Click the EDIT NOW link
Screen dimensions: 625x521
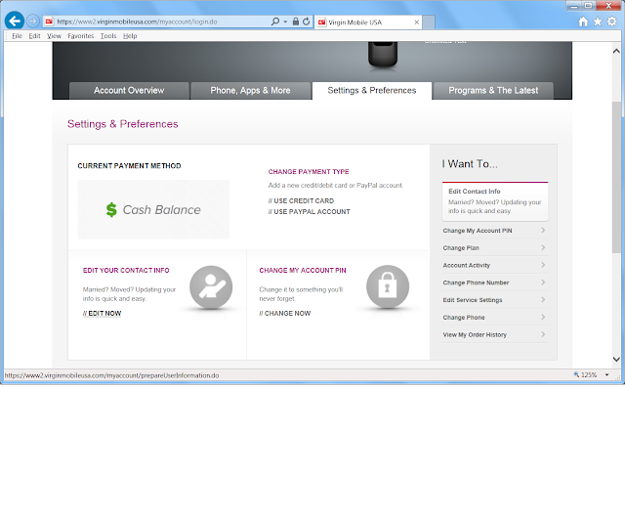click(x=102, y=314)
